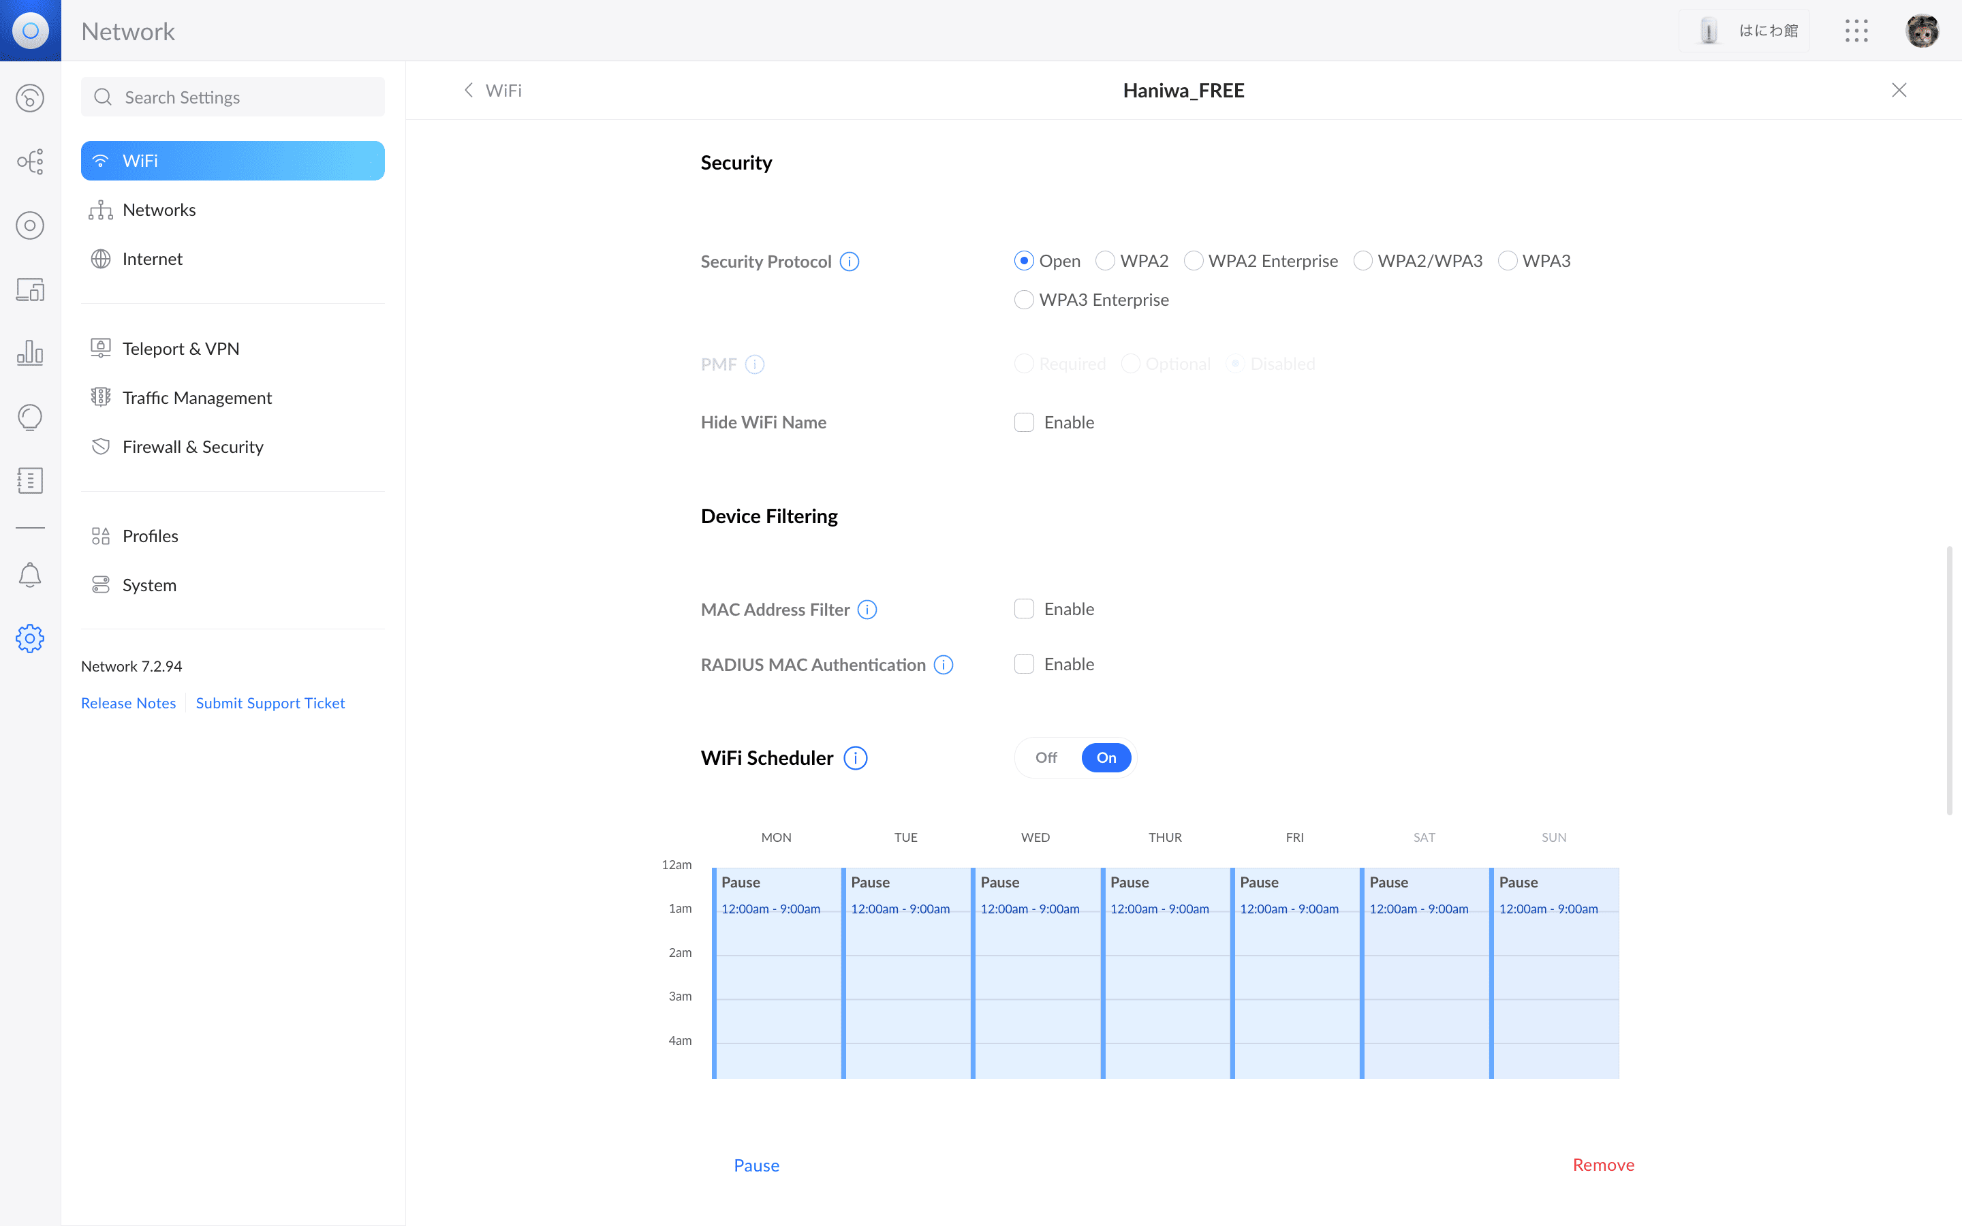Open the Dashboard icon in left rail
Viewport: 1962px width, 1226px height.
click(30, 98)
